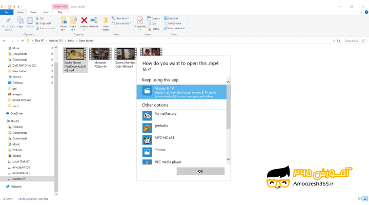Expand the address bar history dropdown
The image size is (369, 205).
pyautogui.click(x=334, y=40)
